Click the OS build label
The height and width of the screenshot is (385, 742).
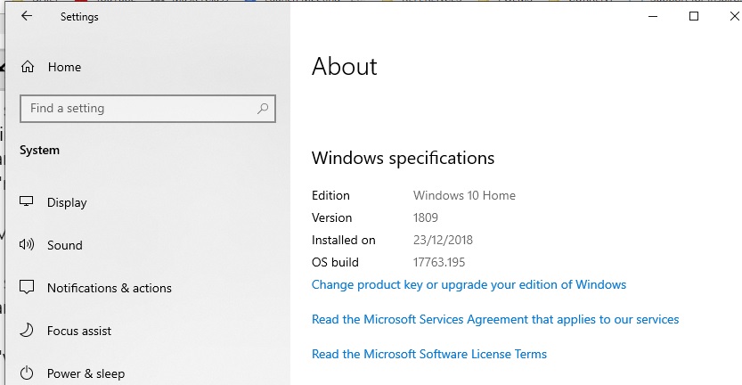coord(335,262)
